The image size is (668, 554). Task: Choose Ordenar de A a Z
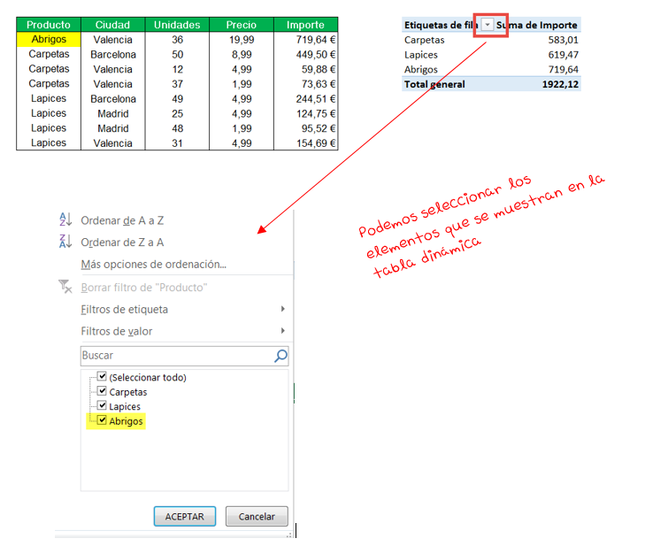122,220
